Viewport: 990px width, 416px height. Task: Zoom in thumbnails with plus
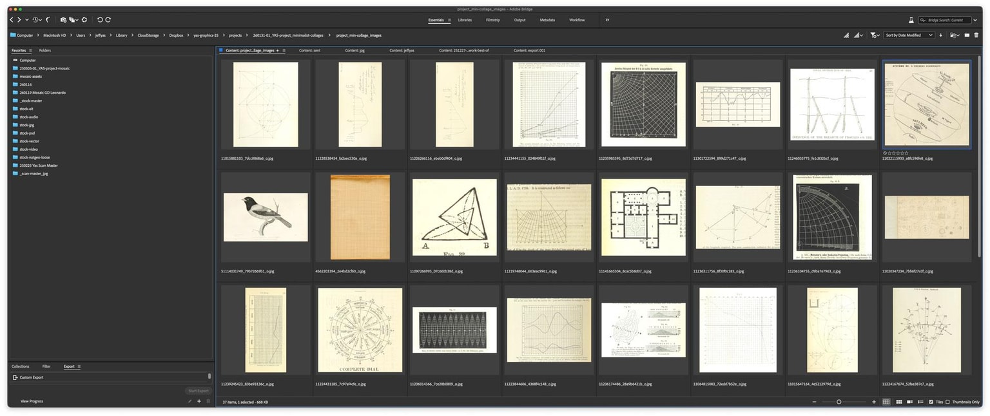pyautogui.click(x=874, y=402)
